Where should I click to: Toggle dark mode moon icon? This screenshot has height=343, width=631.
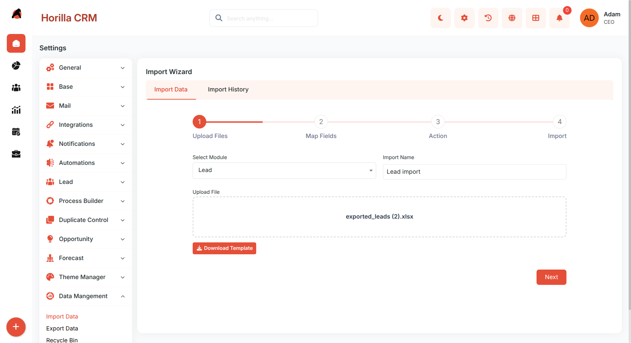(x=440, y=18)
